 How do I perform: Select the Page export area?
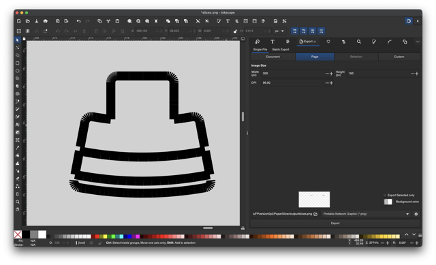(315, 57)
